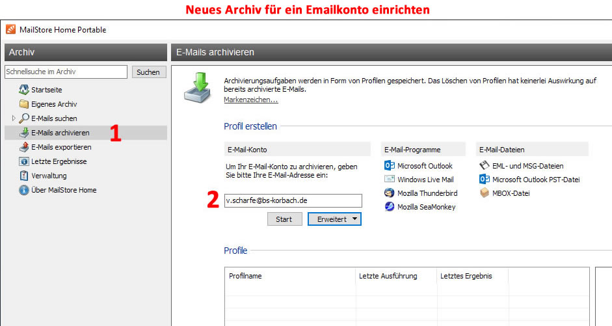Click the Mozilla SeaMonkey icon
This screenshot has width=612, height=326.
click(389, 206)
